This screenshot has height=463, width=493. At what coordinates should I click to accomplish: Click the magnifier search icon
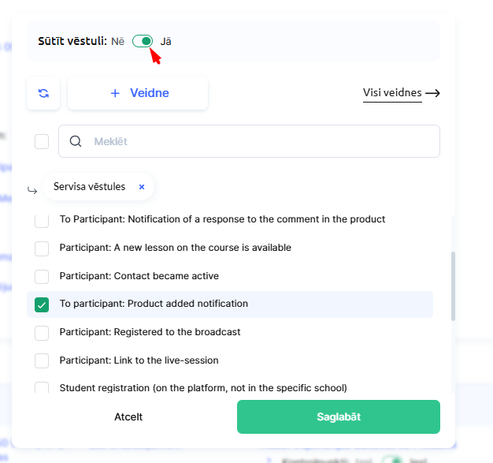[x=76, y=142]
